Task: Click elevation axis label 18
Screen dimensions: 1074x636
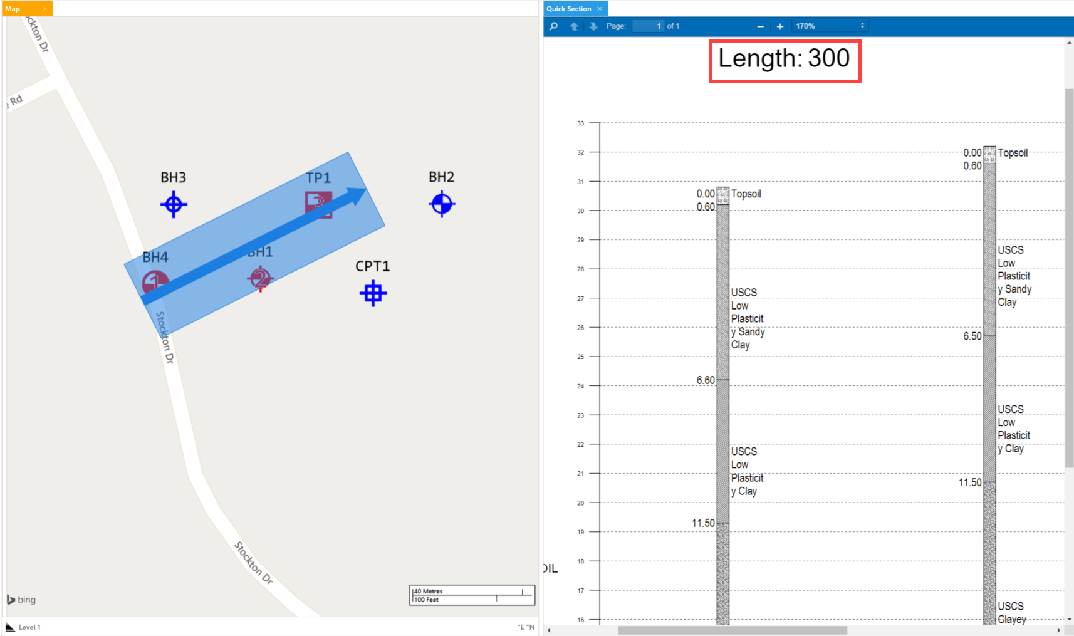Action: [580, 561]
